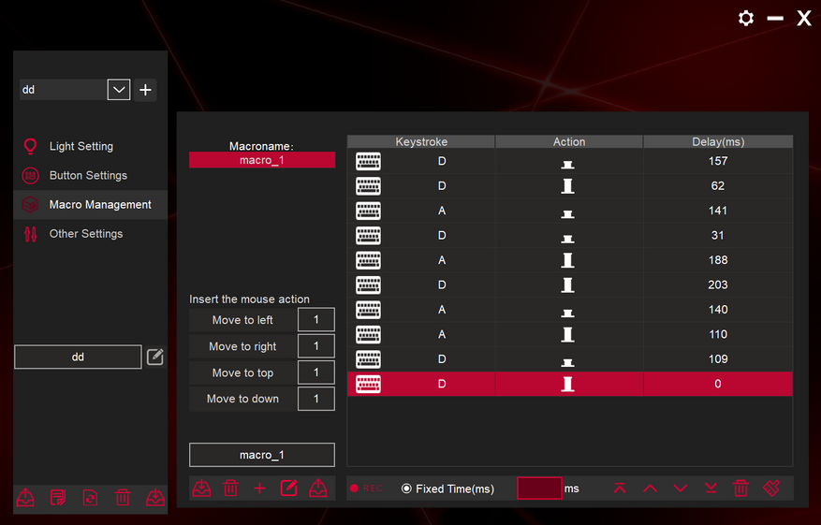The height and width of the screenshot is (525, 821).
Task: Delete the profile using the sidebar trash icon
Action: click(123, 498)
